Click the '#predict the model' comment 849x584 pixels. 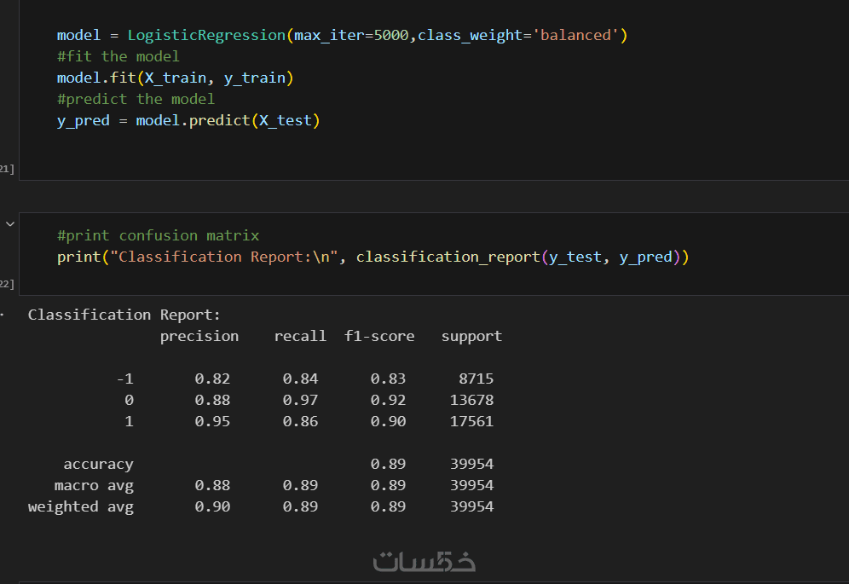(136, 99)
